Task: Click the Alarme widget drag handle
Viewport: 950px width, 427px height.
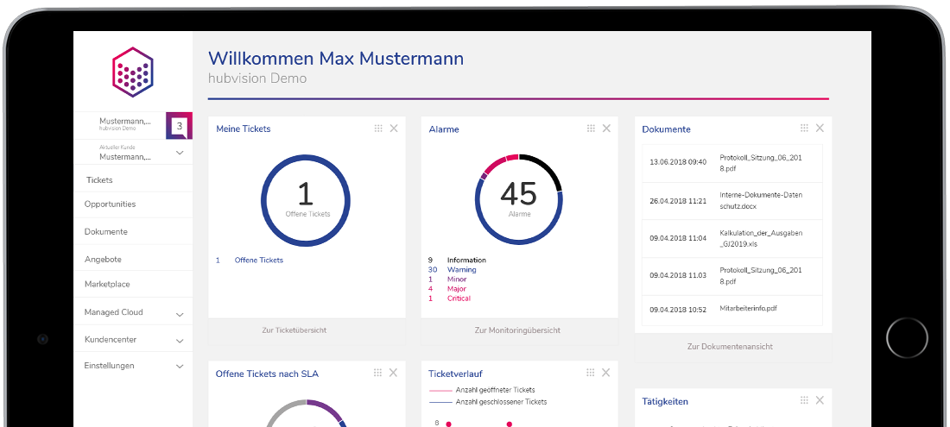Action: click(x=591, y=129)
